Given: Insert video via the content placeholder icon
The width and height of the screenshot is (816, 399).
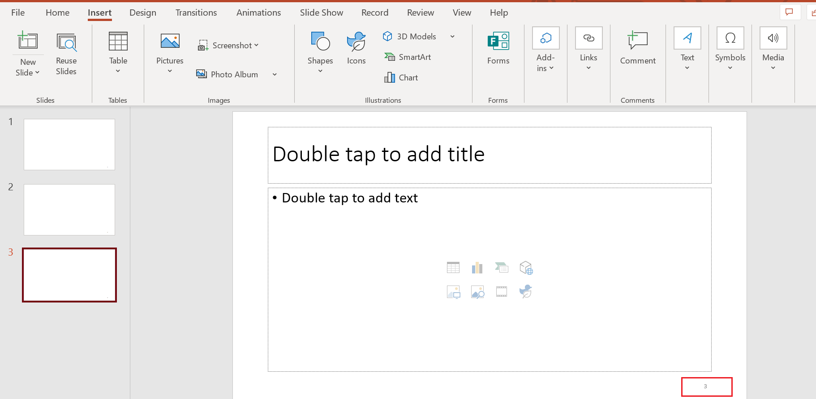Looking at the screenshot, I should 502,292.
